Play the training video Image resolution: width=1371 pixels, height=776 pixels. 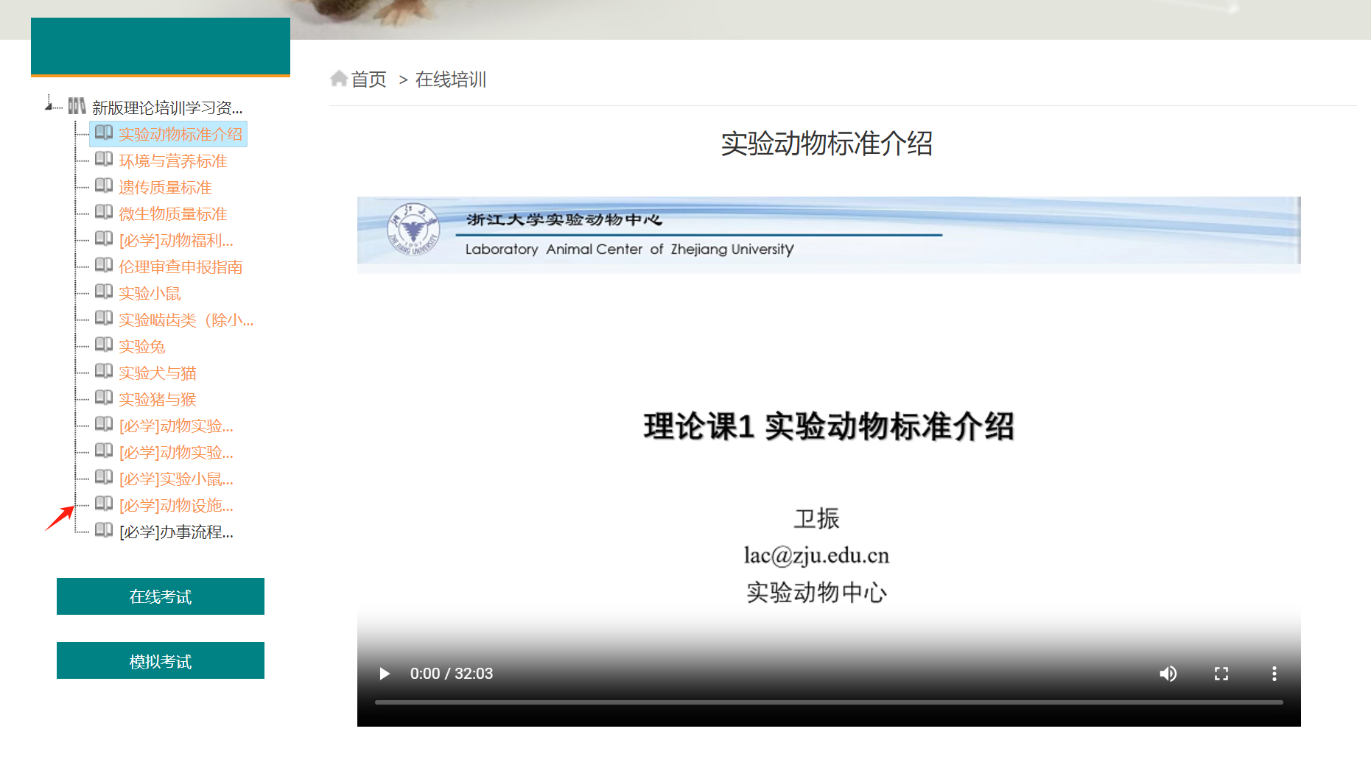(x=384, y=674)
